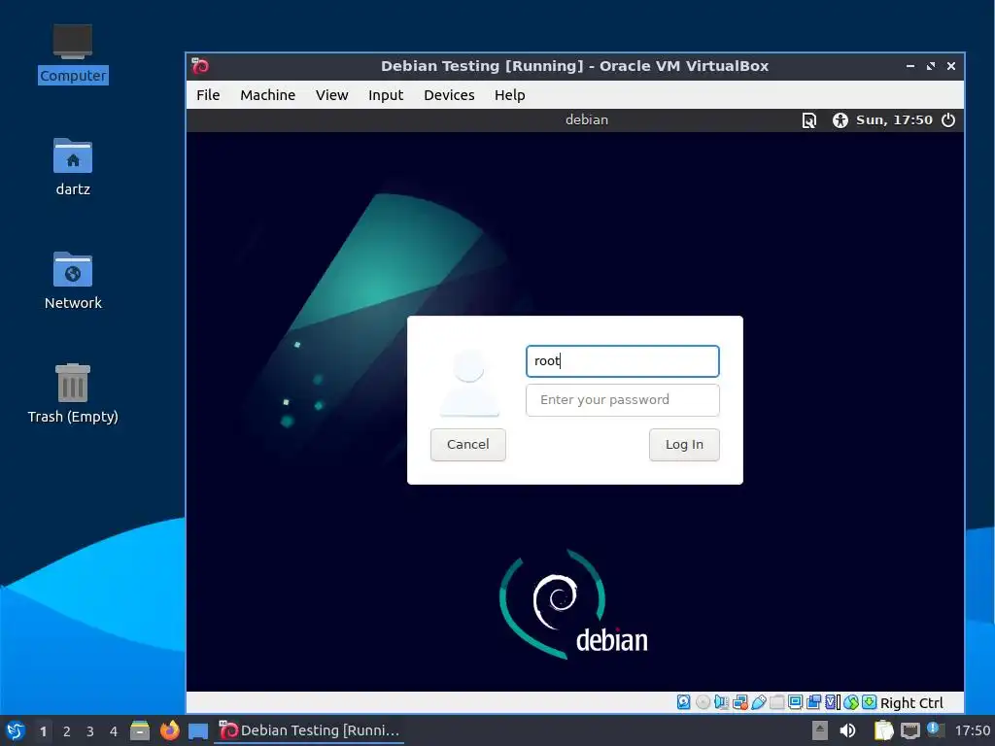Viewport: 995px width, 746px height.
Task: Open the clipboard manager tray icon
Action: (x=883, y=730)
